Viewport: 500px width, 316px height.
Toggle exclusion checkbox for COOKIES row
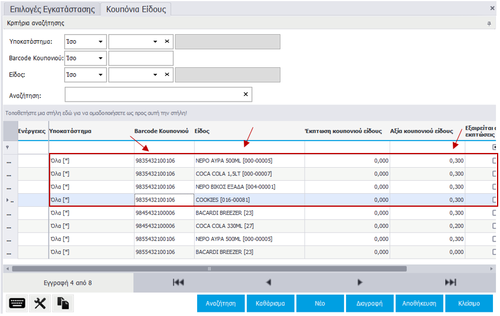pyautogui.click(x=495, y=200)
